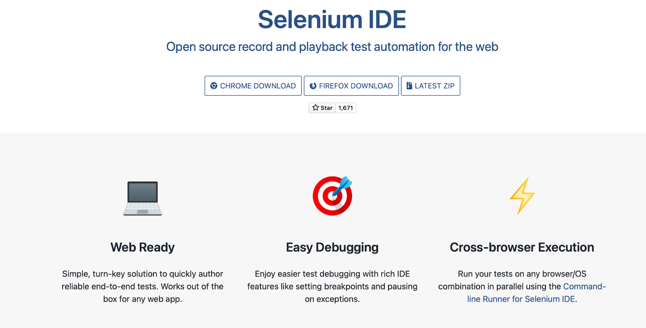Star the project on GitHub
The image size is (646, 328).
[x=322, y=107]
